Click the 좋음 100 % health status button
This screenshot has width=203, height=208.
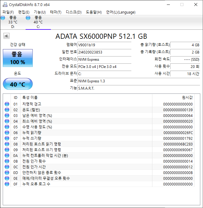(x=18, y=58)
